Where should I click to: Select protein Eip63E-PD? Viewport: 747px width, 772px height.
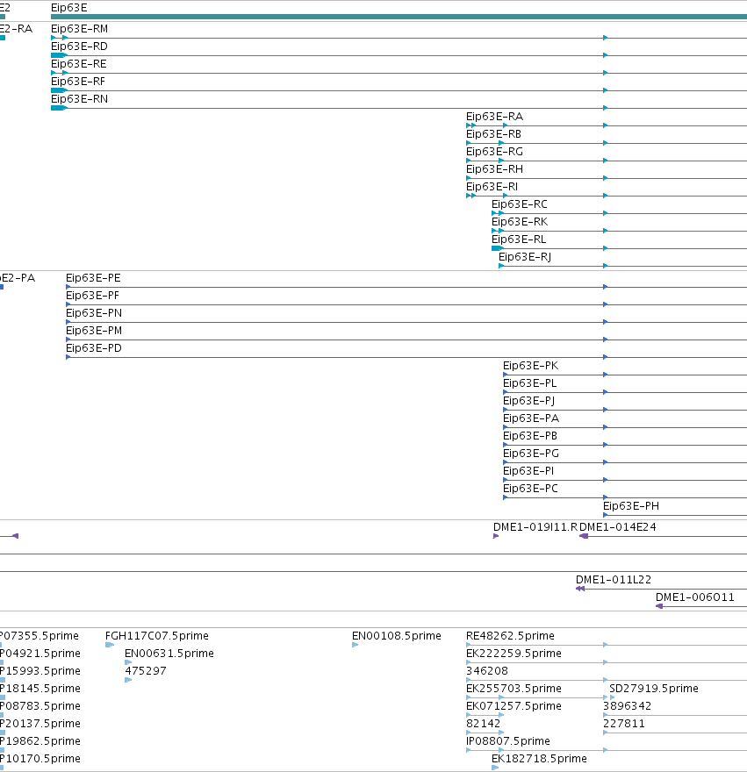click(x=94, y=348)
